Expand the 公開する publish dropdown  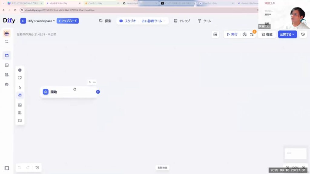(287, 34)
